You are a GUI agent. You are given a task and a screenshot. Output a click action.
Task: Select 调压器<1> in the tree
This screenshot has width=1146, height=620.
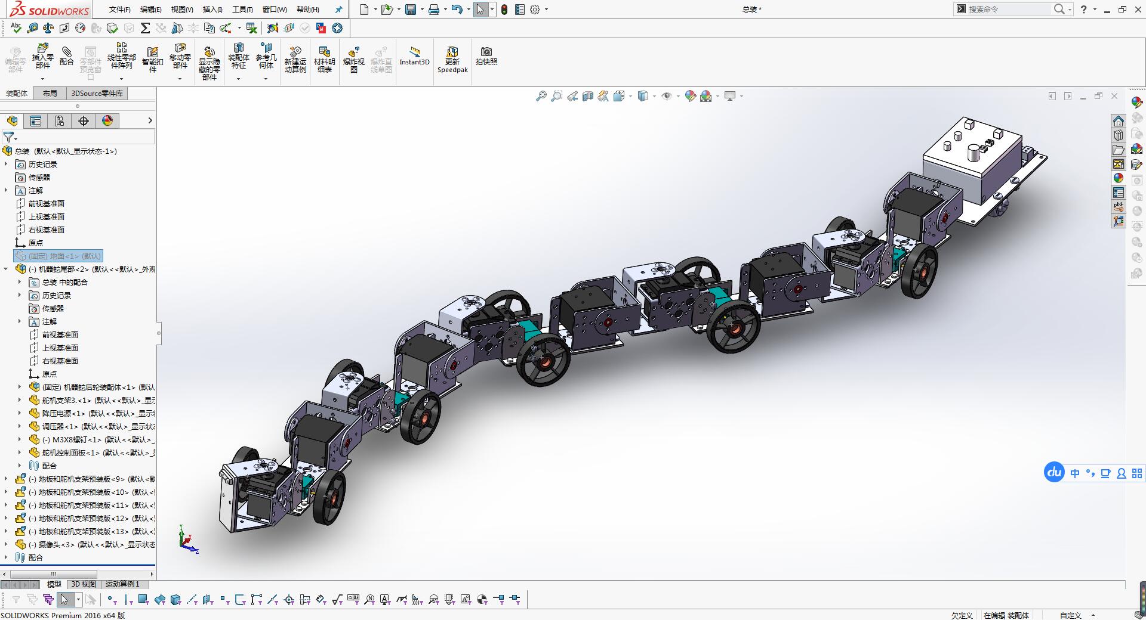point(93,426)
